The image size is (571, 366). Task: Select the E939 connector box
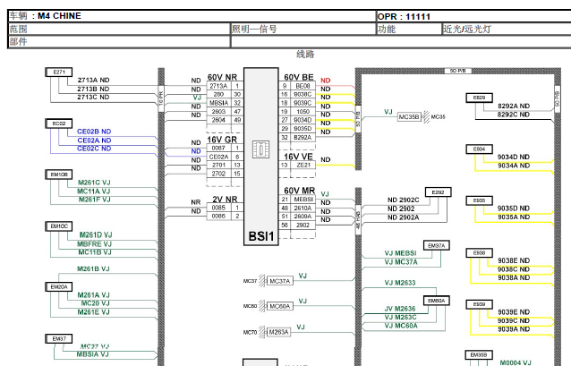point(479,304)
